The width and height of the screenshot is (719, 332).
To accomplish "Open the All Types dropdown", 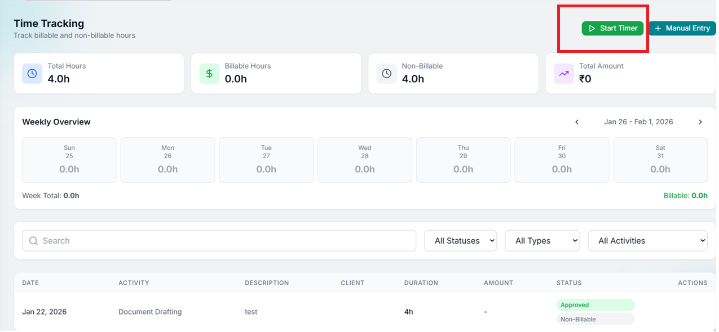I will tap(542, 241).
